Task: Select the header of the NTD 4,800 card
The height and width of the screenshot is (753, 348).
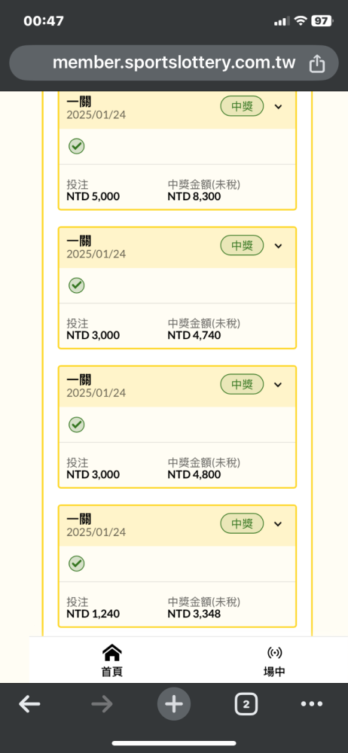Action: coord(177,386)
